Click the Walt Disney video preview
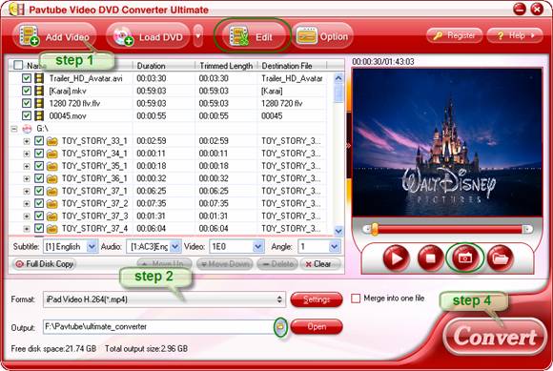The height and width of the screenshot is (371, 553). coord(447,142)
